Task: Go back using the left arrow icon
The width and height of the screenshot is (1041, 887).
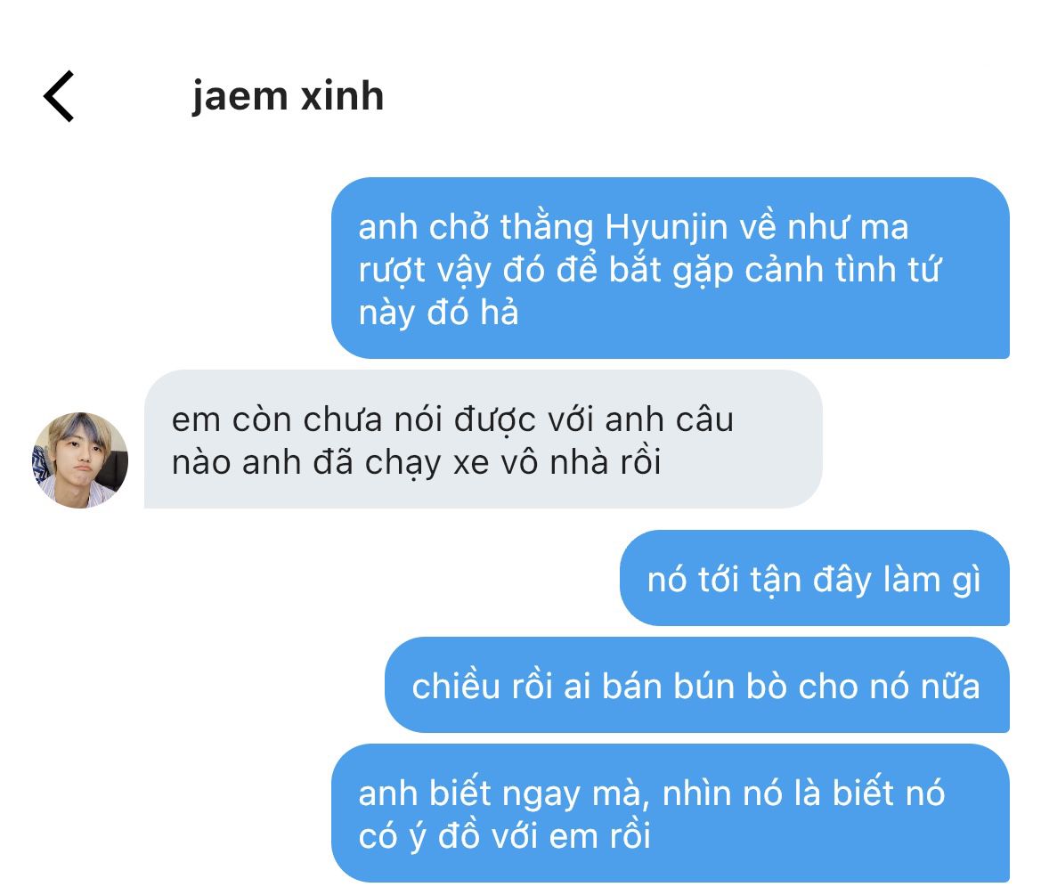Action: coord(59,96)
